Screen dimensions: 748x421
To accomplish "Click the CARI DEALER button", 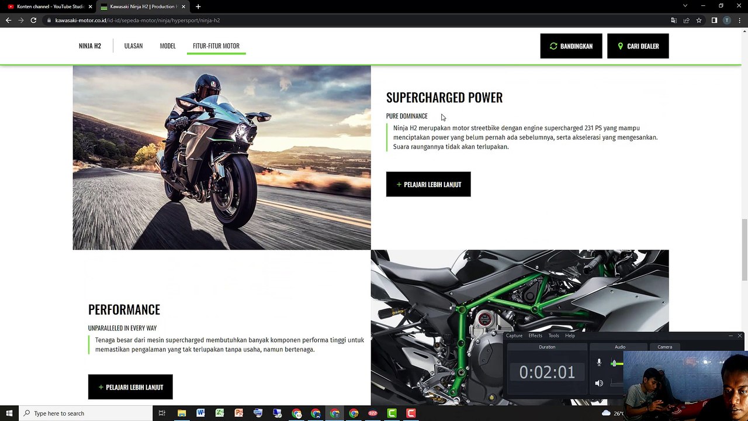I will tap(638, 46).
